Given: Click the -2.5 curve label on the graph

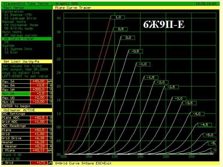Looking at the screenshot, I should (x=172, y=87).
